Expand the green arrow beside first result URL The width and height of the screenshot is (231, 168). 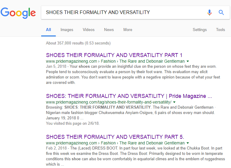(187, 61)
